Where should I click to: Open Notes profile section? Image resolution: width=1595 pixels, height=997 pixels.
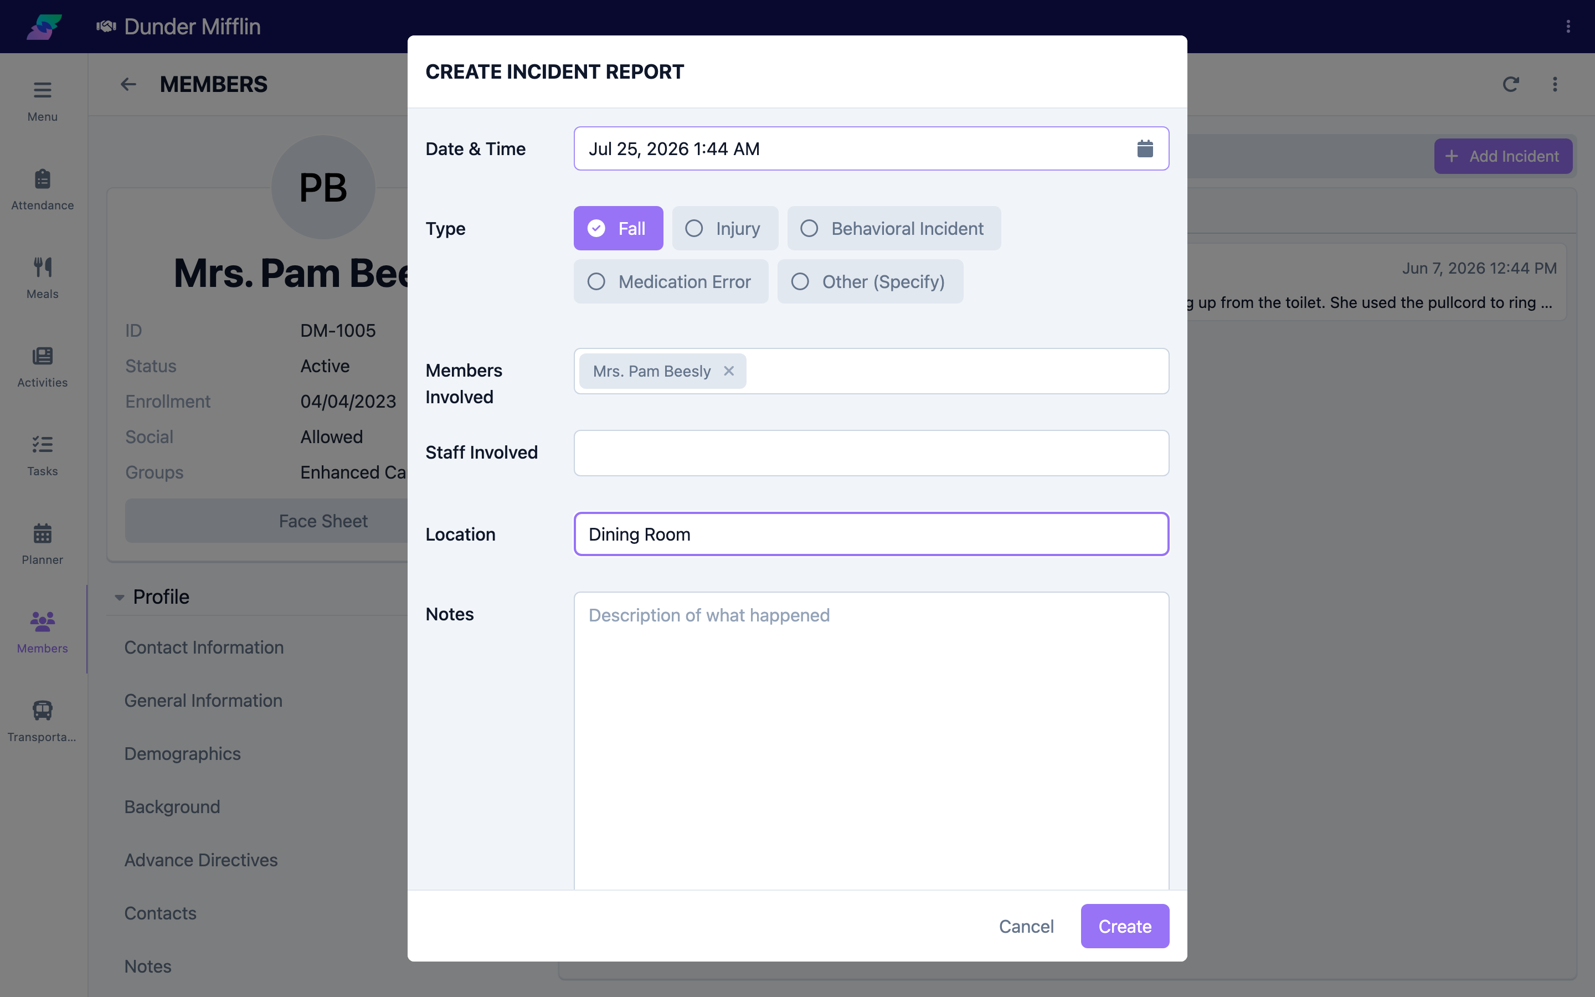coord(148,967)
